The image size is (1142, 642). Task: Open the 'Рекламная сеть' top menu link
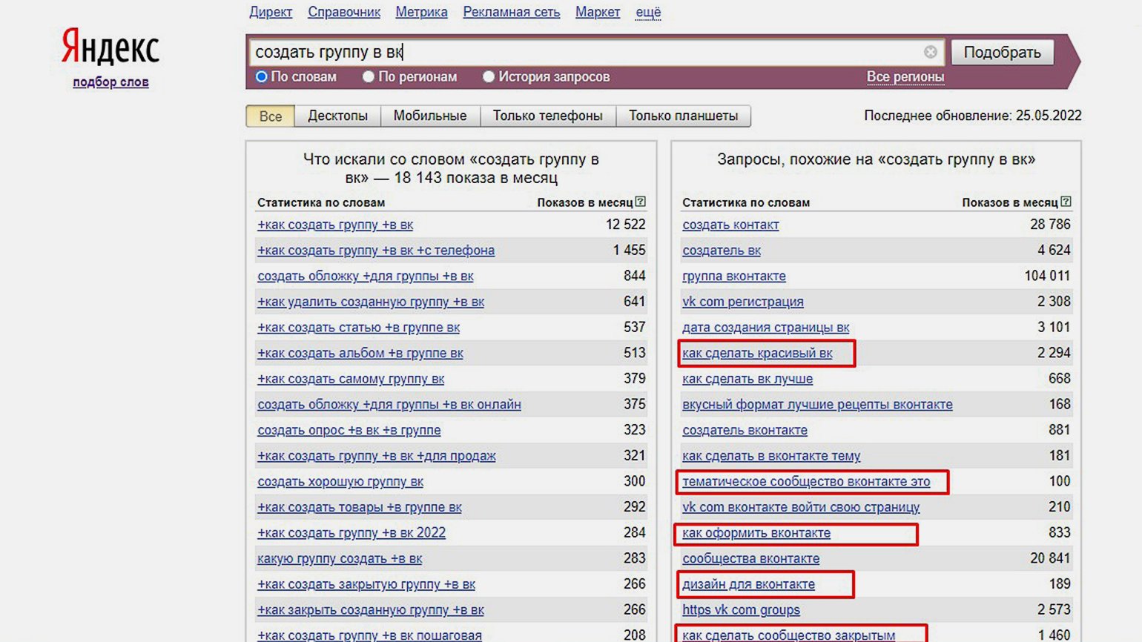512,12
